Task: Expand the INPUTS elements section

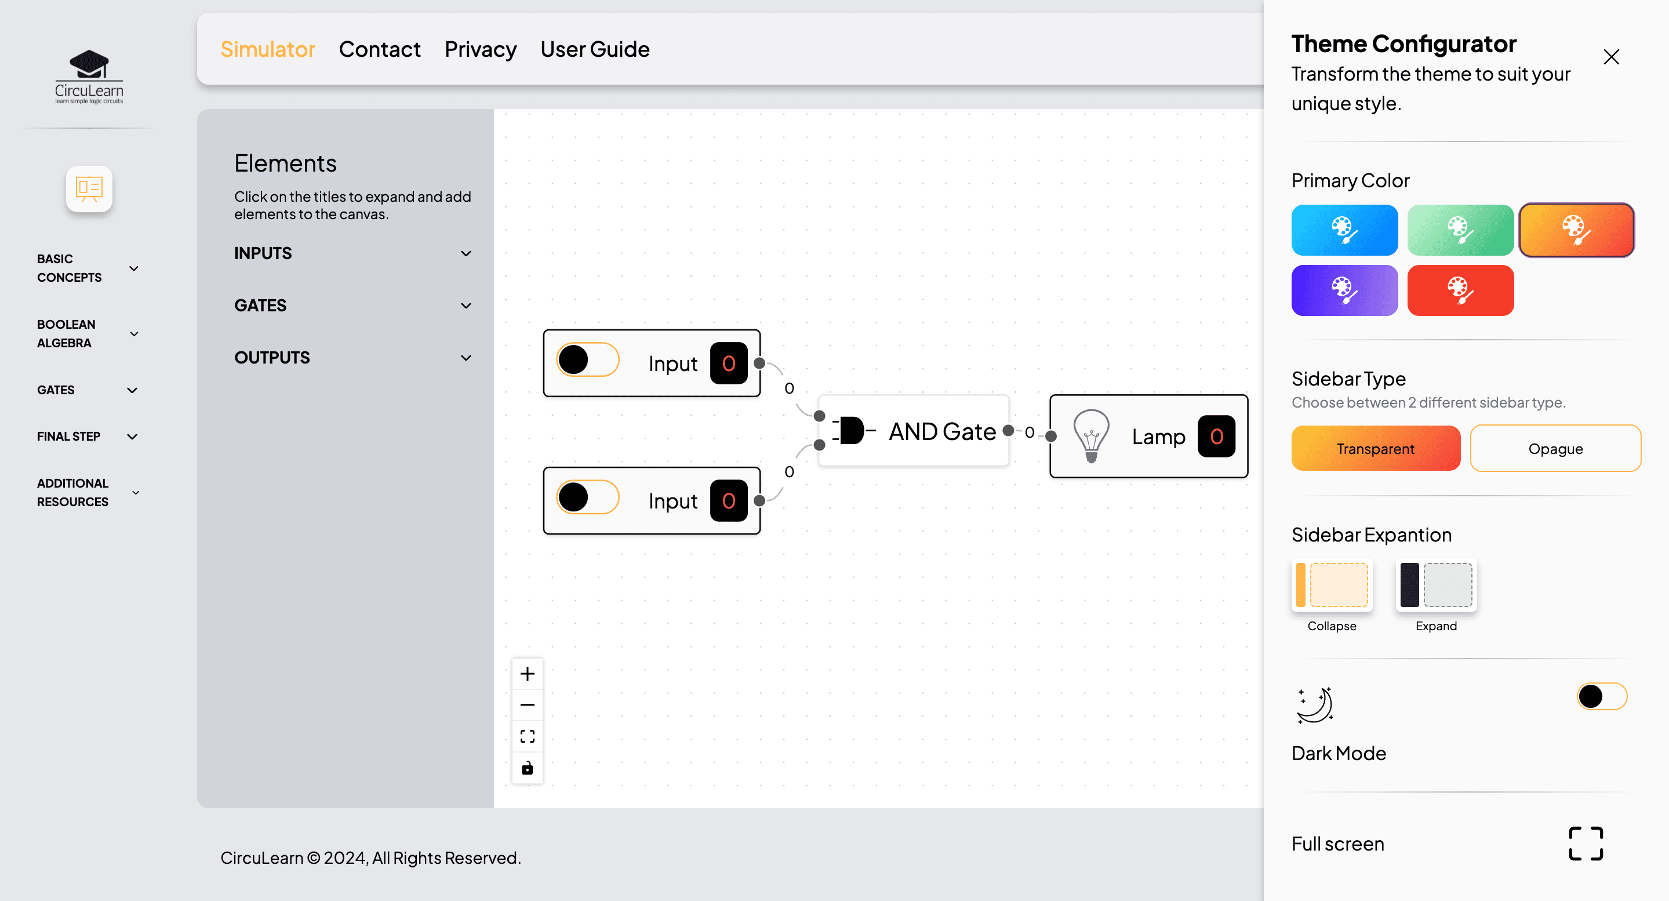Action: tap(352, 253)
